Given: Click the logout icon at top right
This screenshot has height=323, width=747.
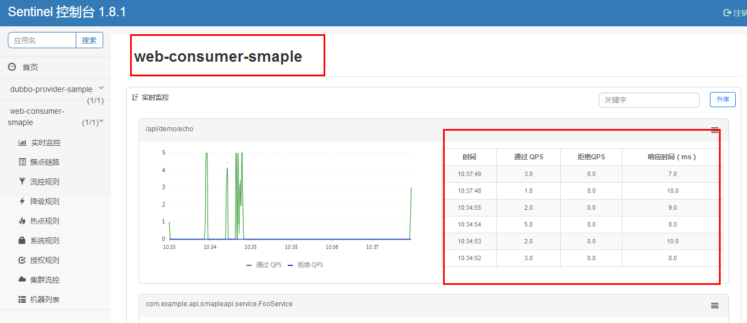Looking at the screenshot, I should [728, 12].
